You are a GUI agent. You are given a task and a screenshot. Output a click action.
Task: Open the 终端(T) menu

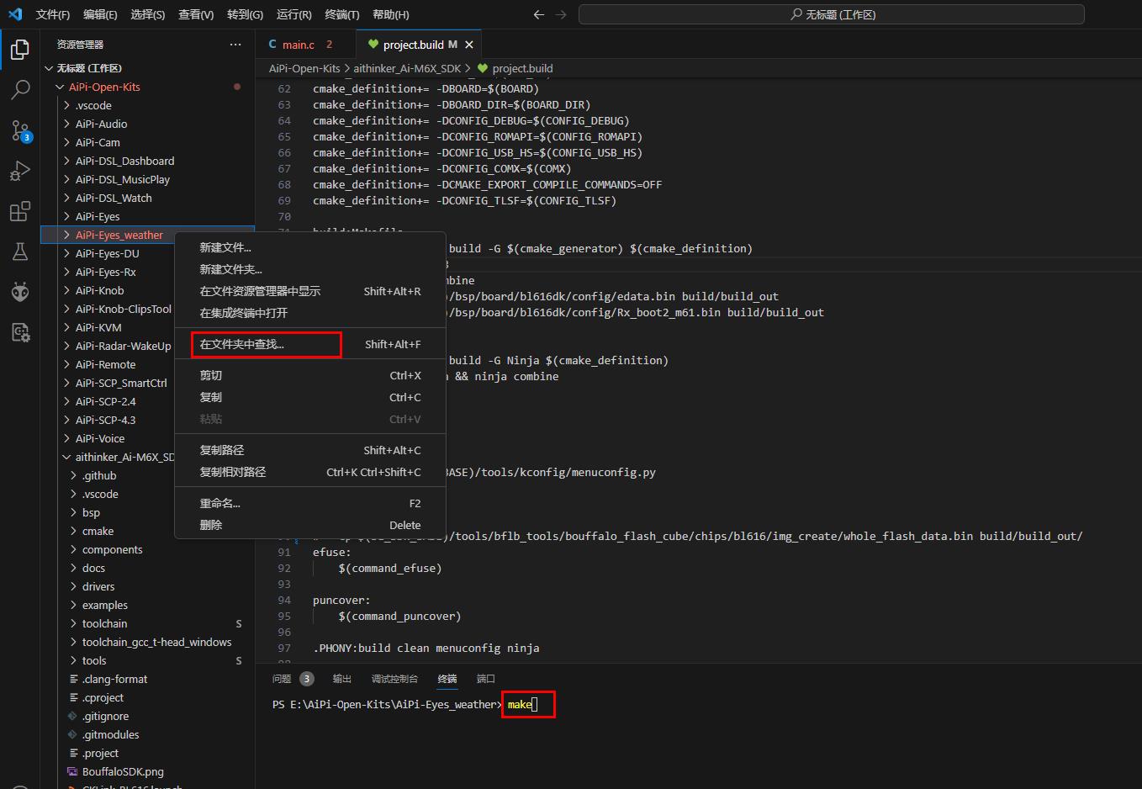pos(341,14)
